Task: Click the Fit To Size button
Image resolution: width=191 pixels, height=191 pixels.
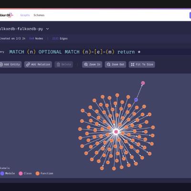Action: [142, 64]
